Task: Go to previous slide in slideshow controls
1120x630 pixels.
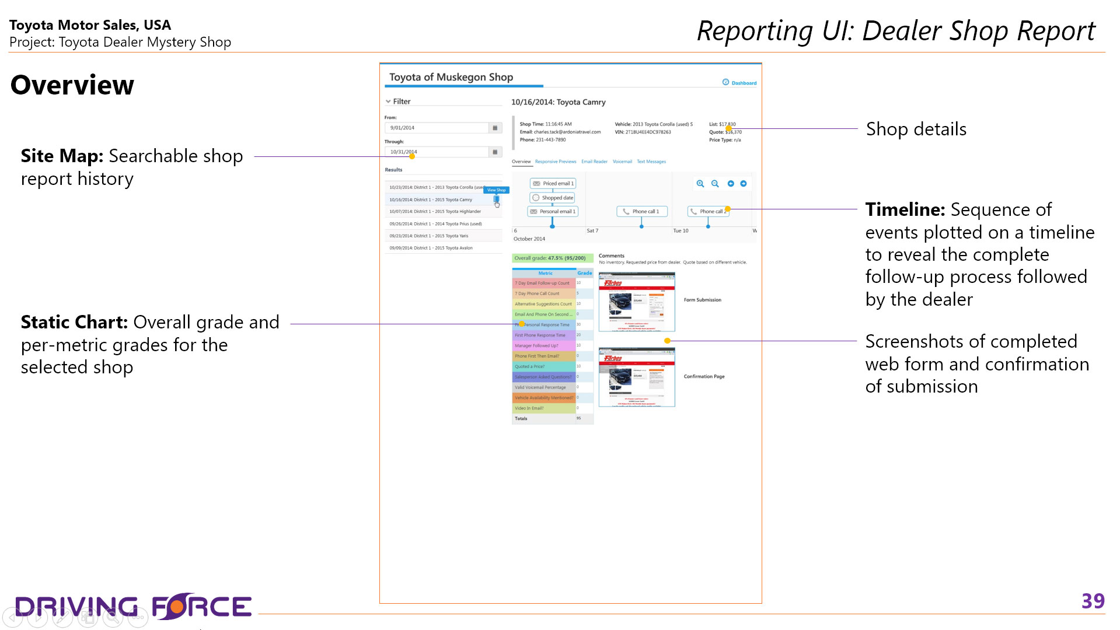Action: [x=13, y=617]
